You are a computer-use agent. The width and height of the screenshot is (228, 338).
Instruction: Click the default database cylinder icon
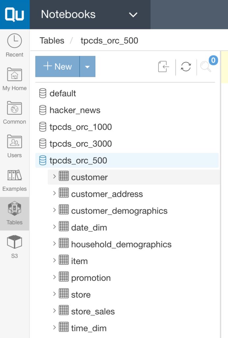pos(42,93)
